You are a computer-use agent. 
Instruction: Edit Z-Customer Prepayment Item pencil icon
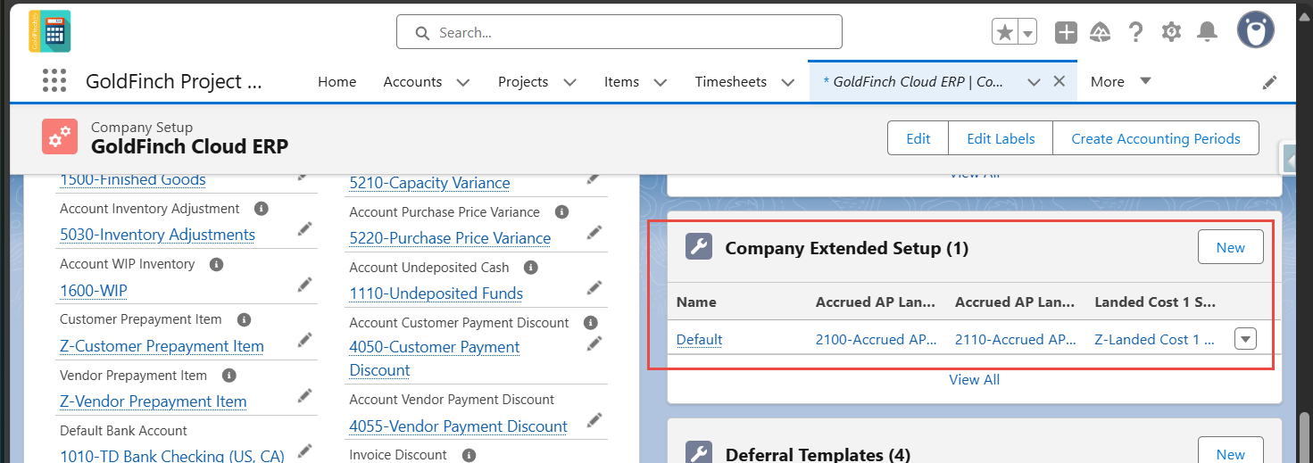click(x=304, y=340)
